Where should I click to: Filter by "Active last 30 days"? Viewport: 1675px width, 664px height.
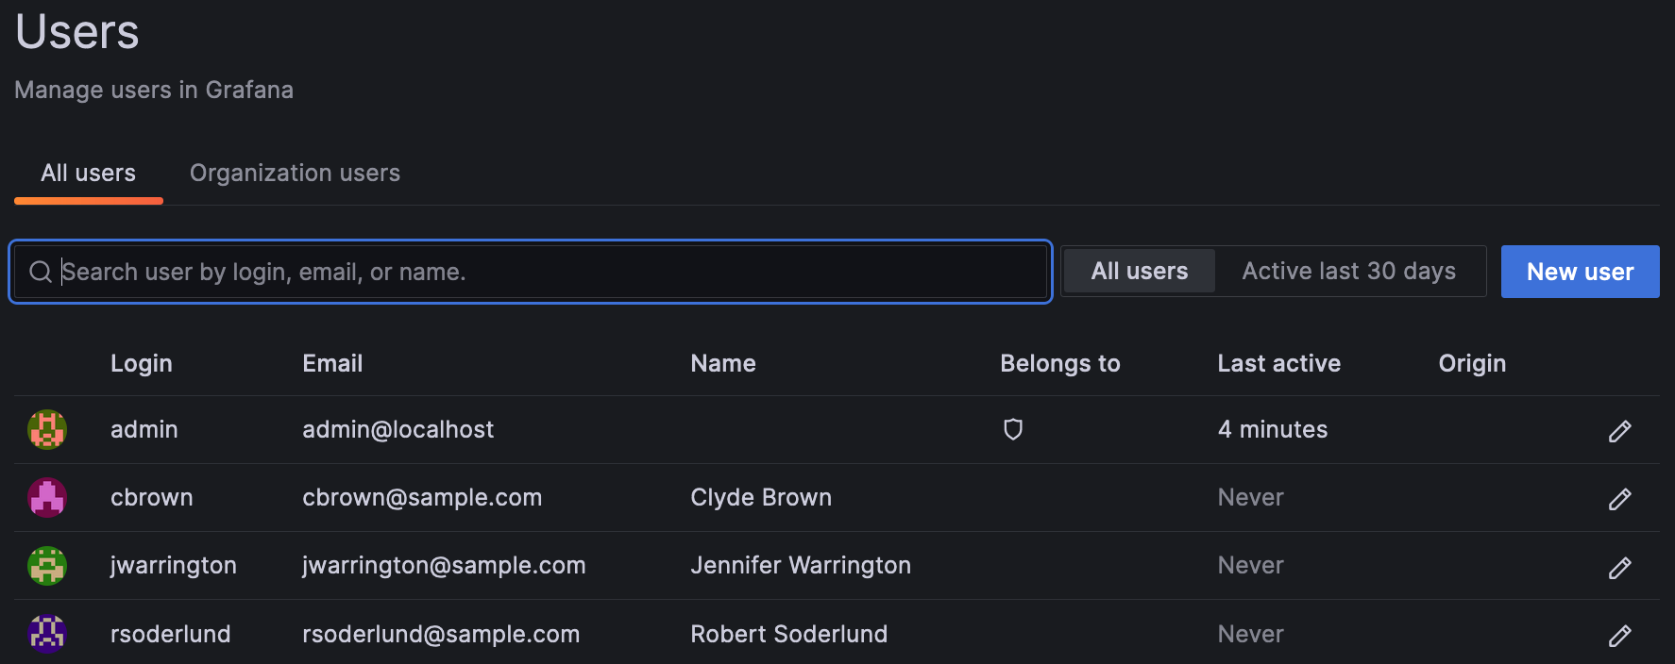1348,272
